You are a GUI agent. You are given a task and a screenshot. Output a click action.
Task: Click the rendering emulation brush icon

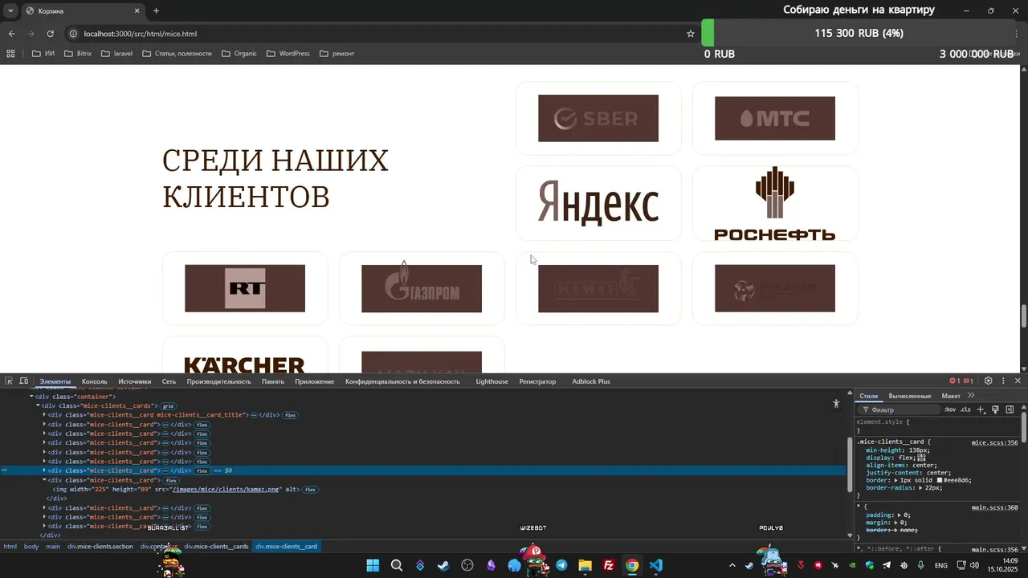[995, 409]
